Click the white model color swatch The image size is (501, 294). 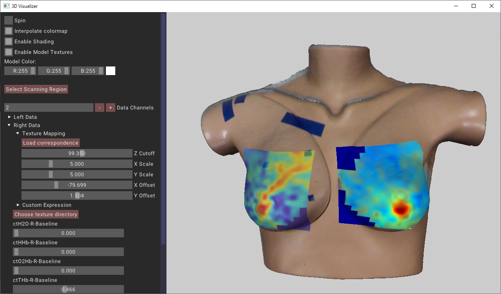coord(111,71)
